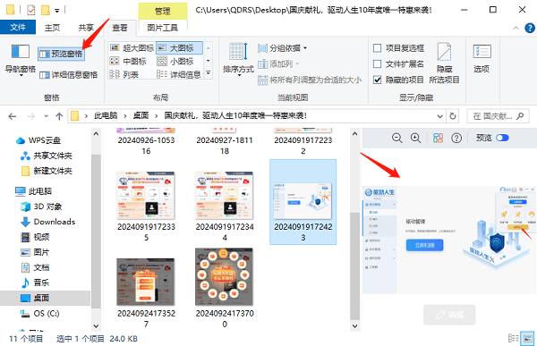
Task: Open 视频 folder in the navigation tree
Action: tap(35, 237)
